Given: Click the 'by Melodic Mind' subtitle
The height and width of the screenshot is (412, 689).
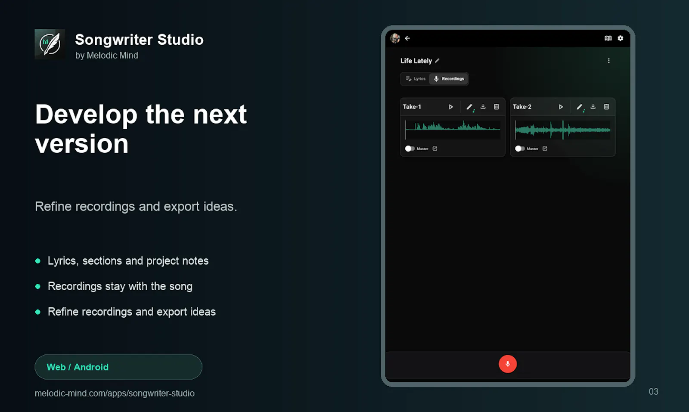Looking at the screenshot, I should coord(107,55).
